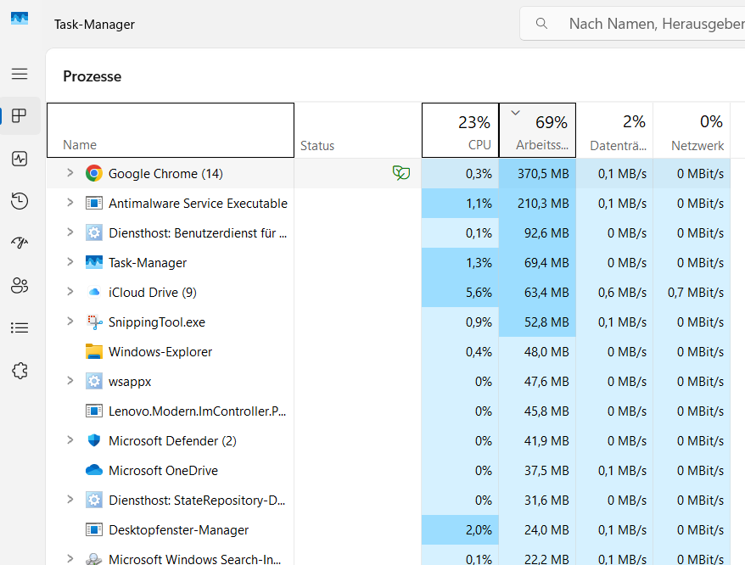Click the search magnifier icon
Image resolution: width=745 pixels, height=565 pixels.
click(541, 23)
